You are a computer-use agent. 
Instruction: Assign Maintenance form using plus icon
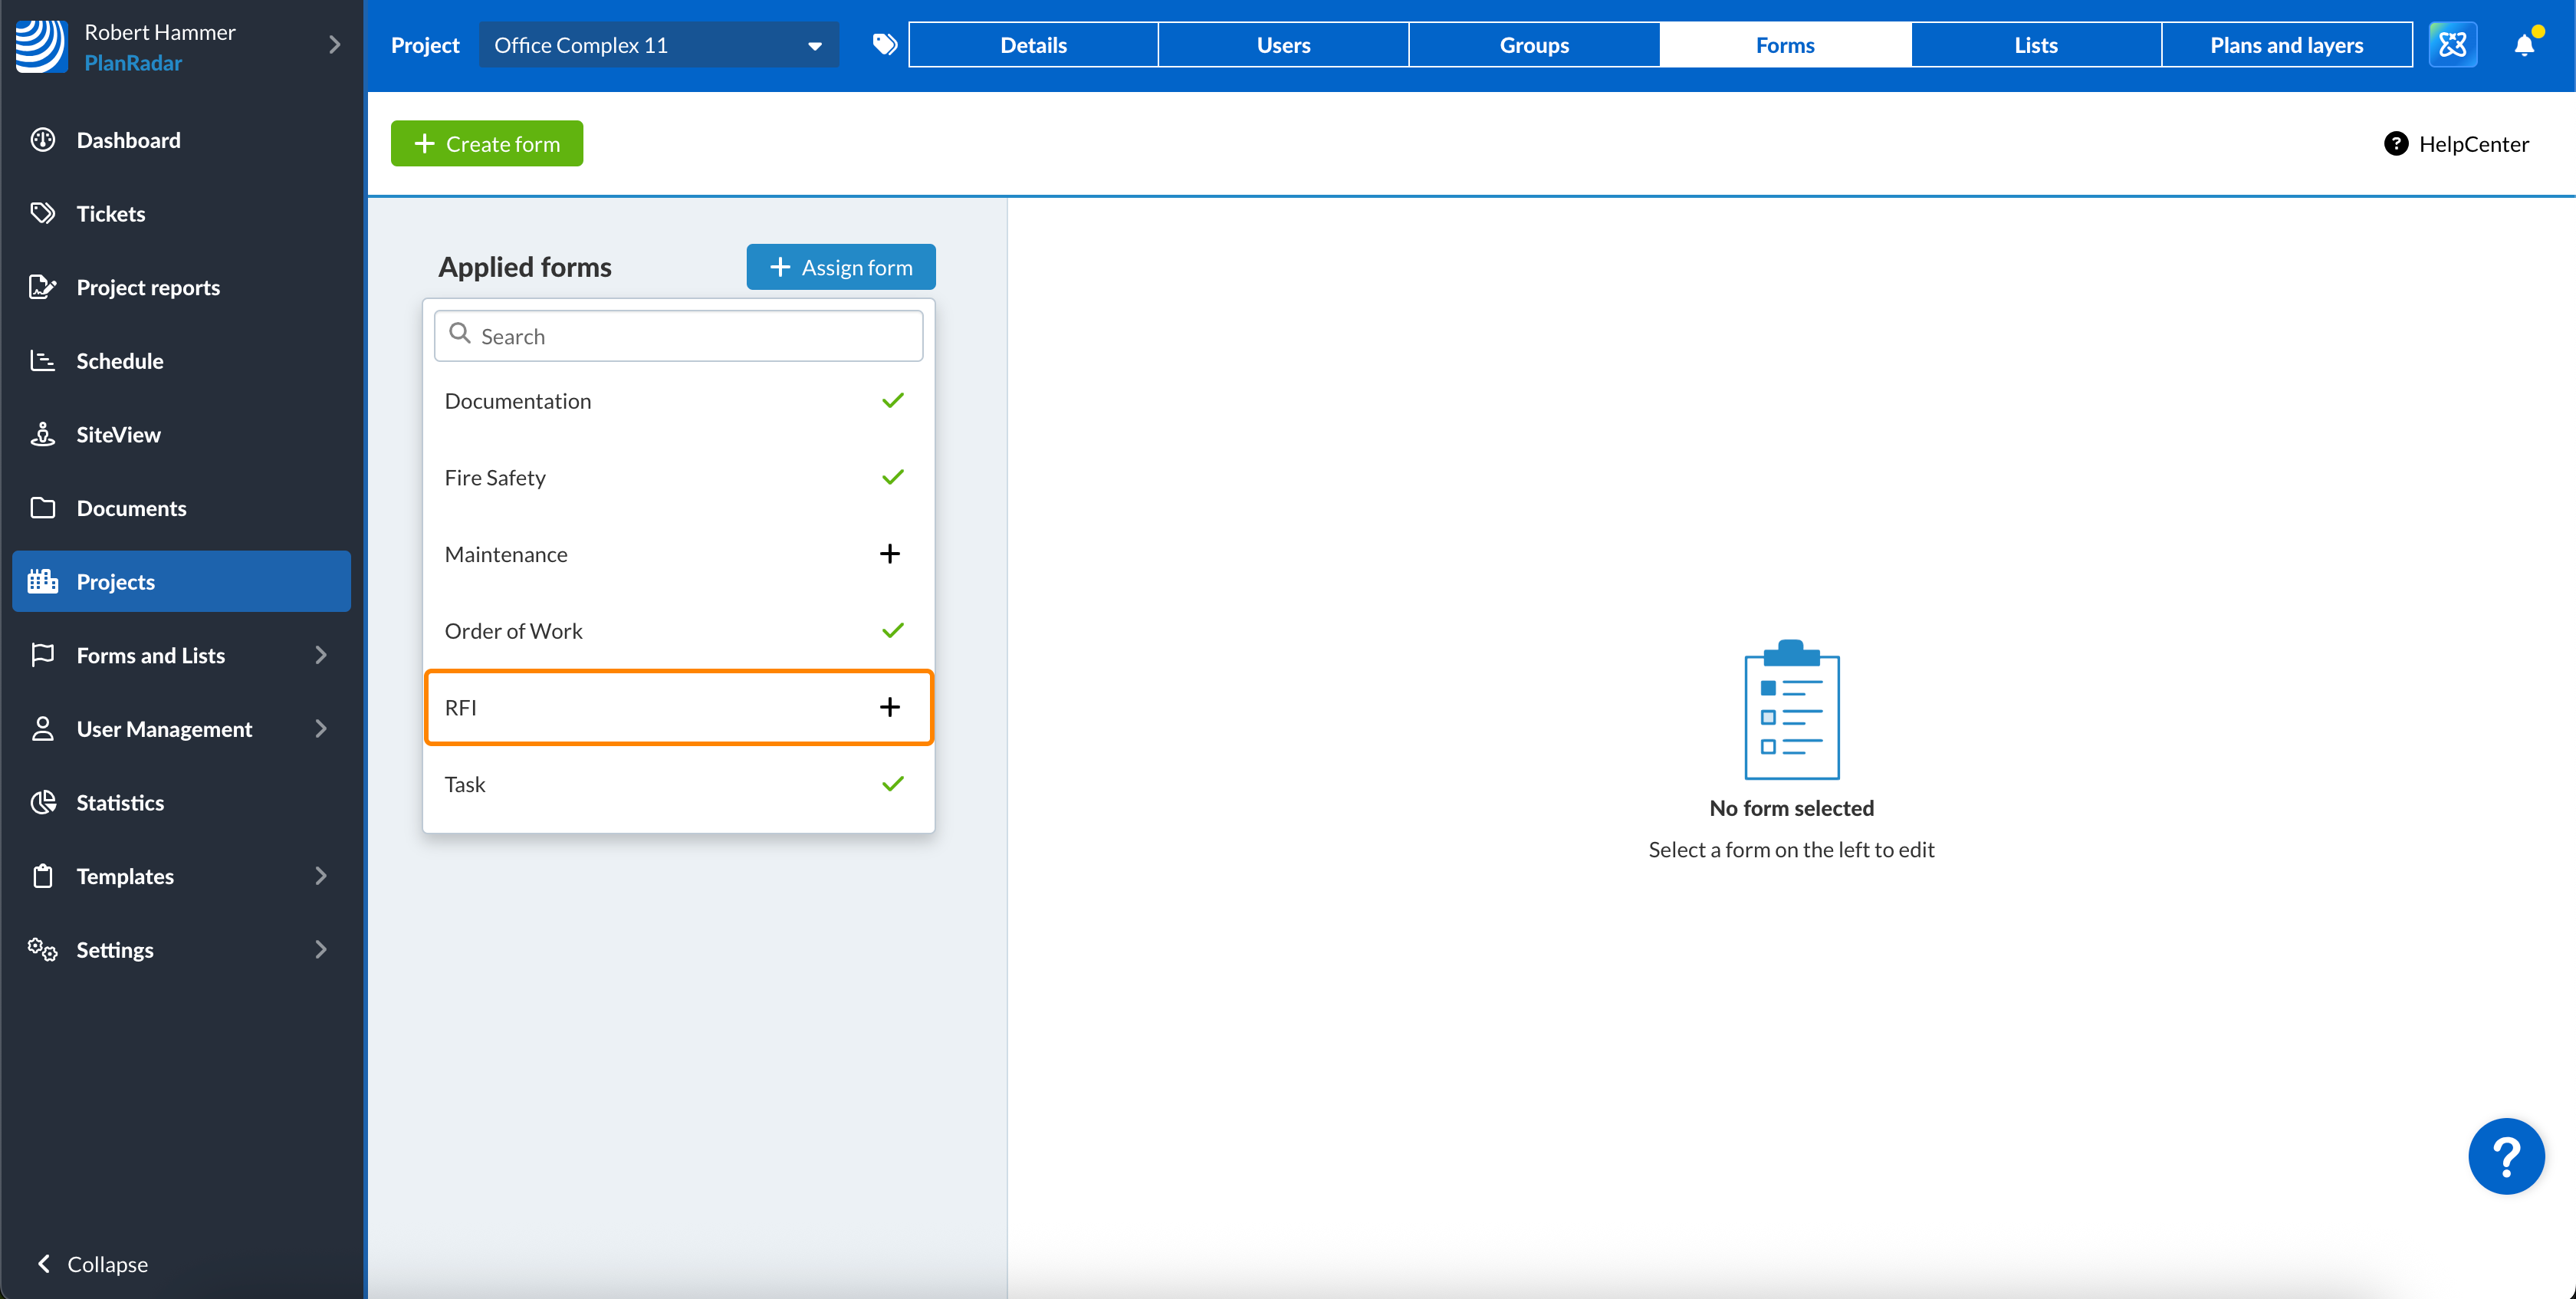[889, 554]
